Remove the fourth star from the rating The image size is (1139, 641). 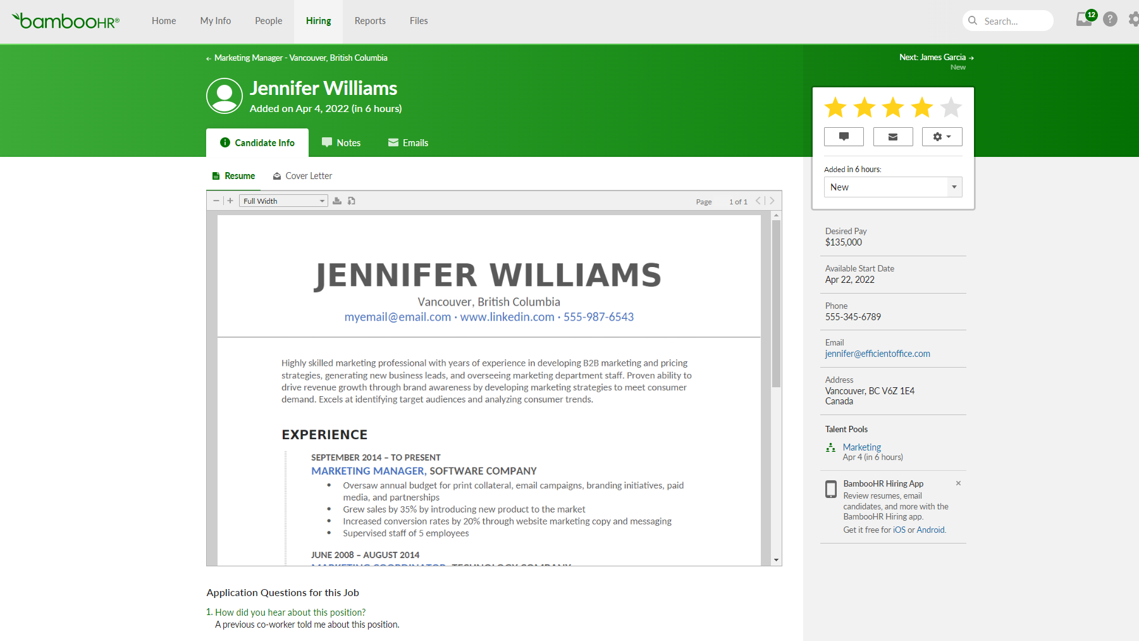(921, 108)
